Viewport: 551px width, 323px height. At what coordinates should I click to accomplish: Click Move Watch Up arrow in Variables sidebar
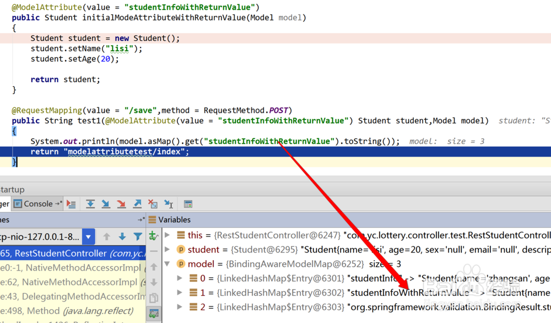tap(154, 267)
